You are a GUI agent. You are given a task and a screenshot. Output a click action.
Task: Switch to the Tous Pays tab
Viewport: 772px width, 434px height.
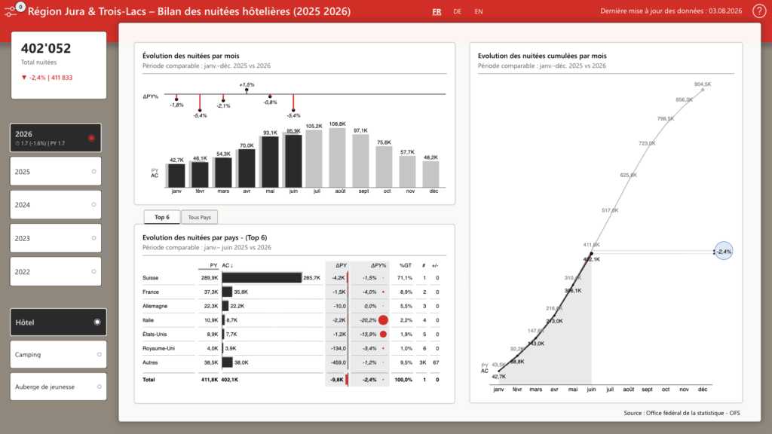point(199,217)
